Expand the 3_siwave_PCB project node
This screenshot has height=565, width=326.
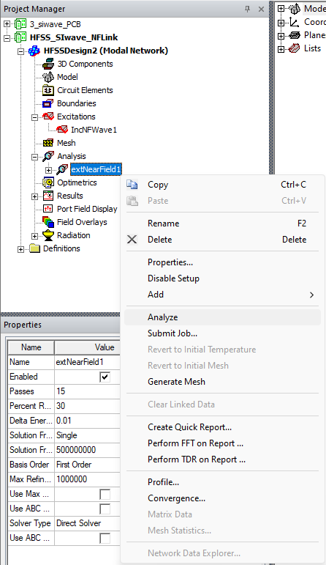(x=7, y=24)
